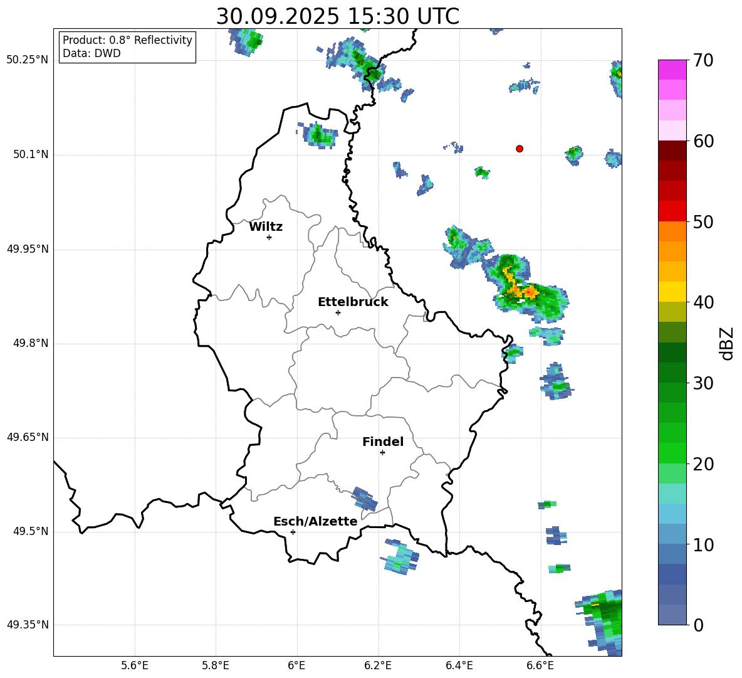Click the 6.2°E longitude tick label
This screenshot has width=742, height=678.
(378, 665)
